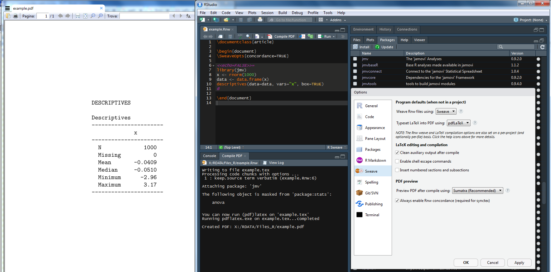The height and width of the screenshot is (272, 551).
Task: Open the new file dropdown arrow
Action: pos(208,20)
